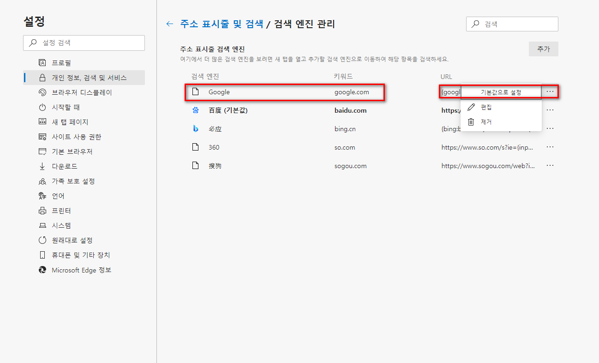This screenshot has height=363, width=599.
Task: Click the reset icon for 원래대로 설정
Action: coord(42,240)
